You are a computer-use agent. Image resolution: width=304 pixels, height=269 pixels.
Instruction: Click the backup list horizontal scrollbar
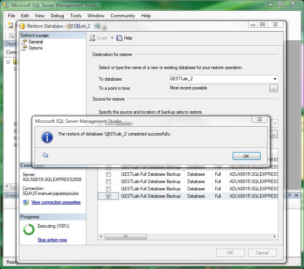pos(188,236)
